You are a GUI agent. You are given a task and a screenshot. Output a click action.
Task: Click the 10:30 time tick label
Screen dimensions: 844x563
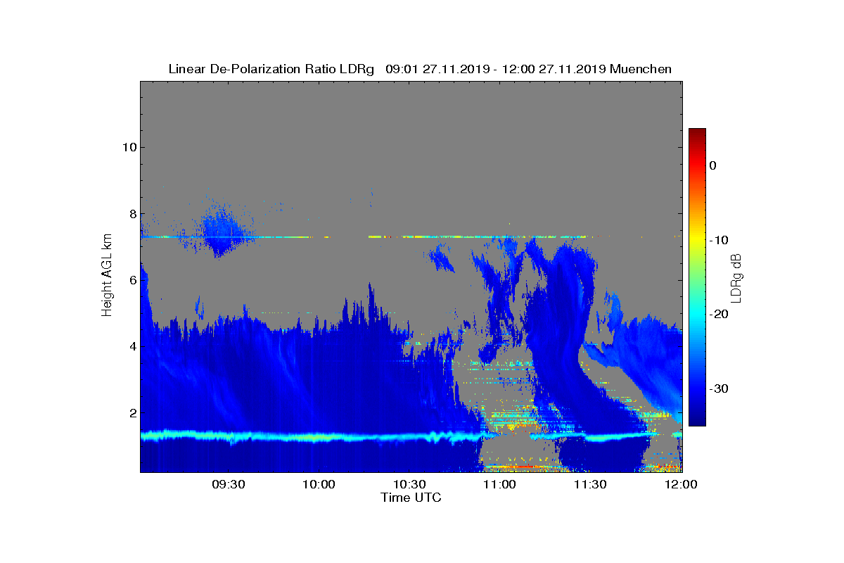(x=409, y=484)
